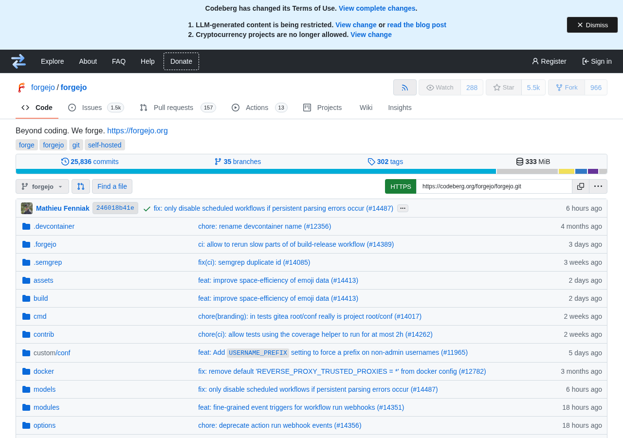The width and height of the screenshot is (623, 438).
Task: Select the HTTPS clone protocol button
Action: 401,186
